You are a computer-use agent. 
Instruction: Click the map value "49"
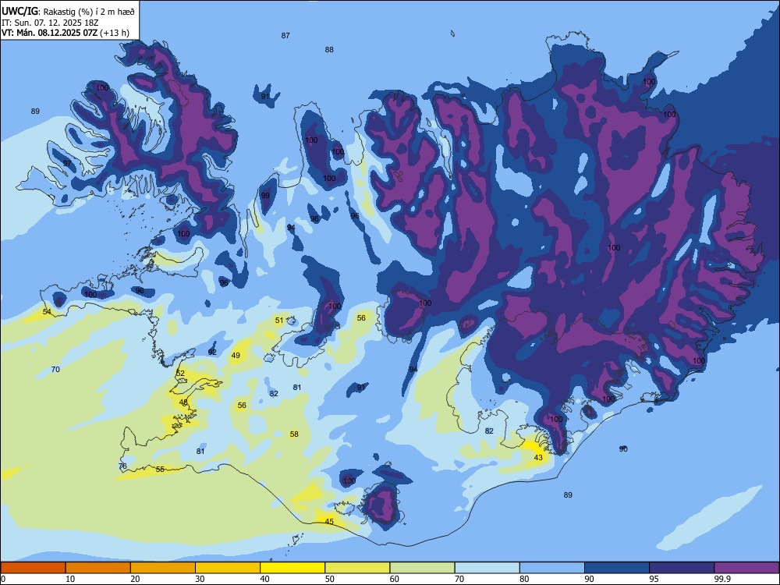click(x=236, y=355)
